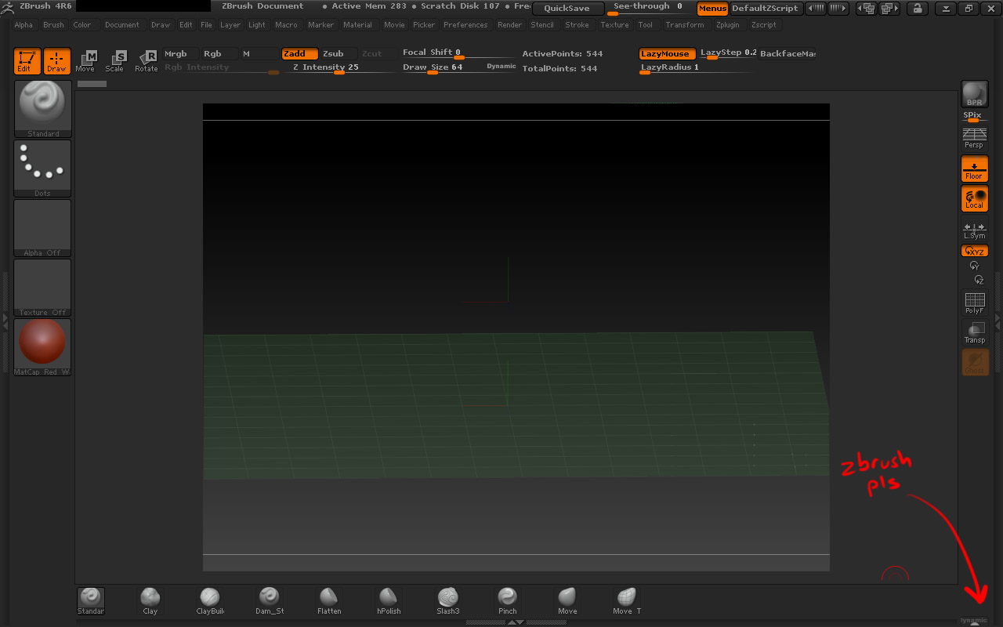Toggle PolyF polyframe display

click(x=975, y=303)
